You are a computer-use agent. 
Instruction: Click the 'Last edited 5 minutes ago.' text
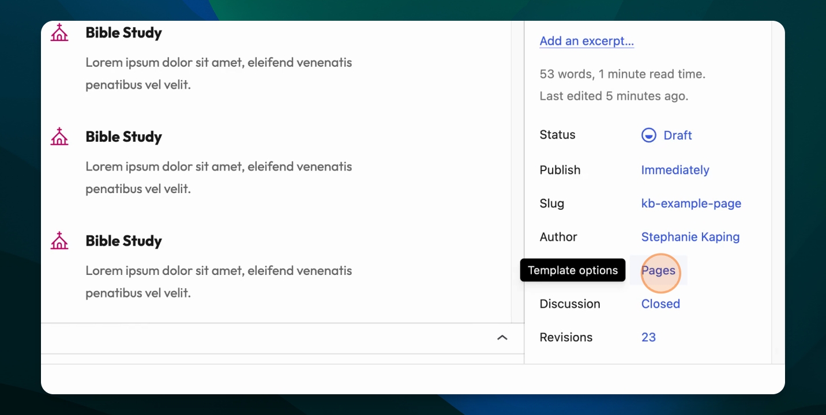(x=614, y=96)
